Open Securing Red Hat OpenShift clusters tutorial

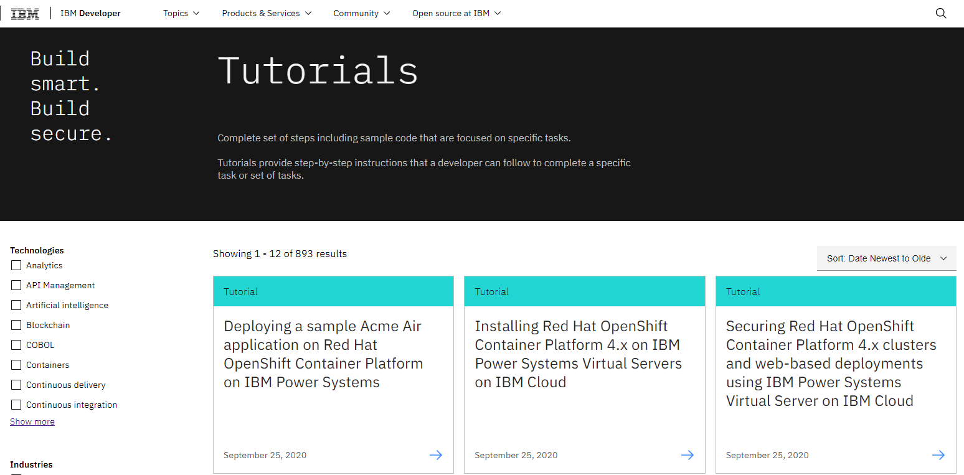pos(831,364)
